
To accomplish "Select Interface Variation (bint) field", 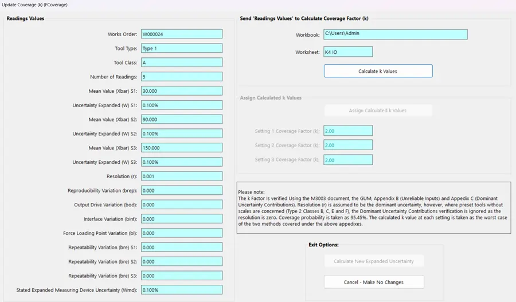I will pyautogui.click(x=182, y=219).
